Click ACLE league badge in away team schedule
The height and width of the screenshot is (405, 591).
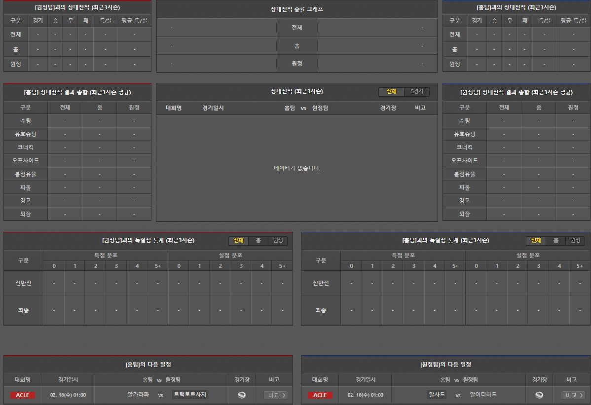pyautogui.click(x=320, y=395)
